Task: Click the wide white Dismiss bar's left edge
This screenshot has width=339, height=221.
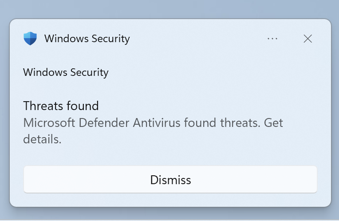Action: pyautogui.click(x=27, y=179)
